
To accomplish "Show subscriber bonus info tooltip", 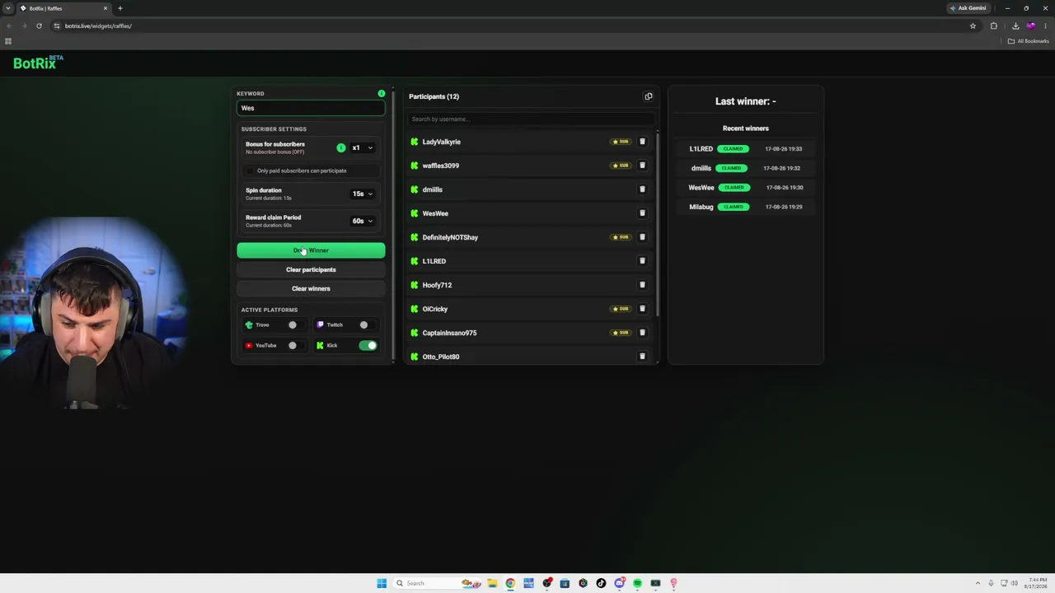I will pyautogui.click(x=340, y=147).
